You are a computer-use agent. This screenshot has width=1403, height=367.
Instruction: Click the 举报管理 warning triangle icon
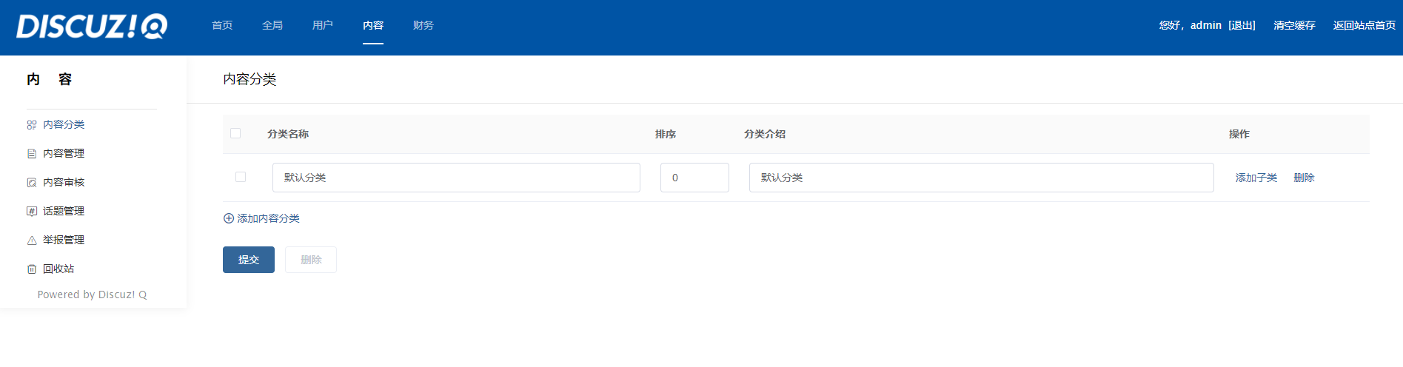point(32,240)
